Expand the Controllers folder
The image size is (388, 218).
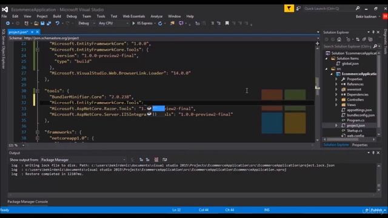(x=336, y=99)
